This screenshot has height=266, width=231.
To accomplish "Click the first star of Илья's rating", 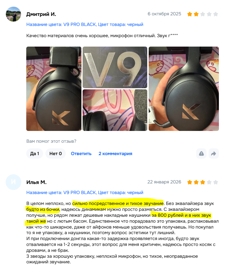I will [x=190, y=182].
